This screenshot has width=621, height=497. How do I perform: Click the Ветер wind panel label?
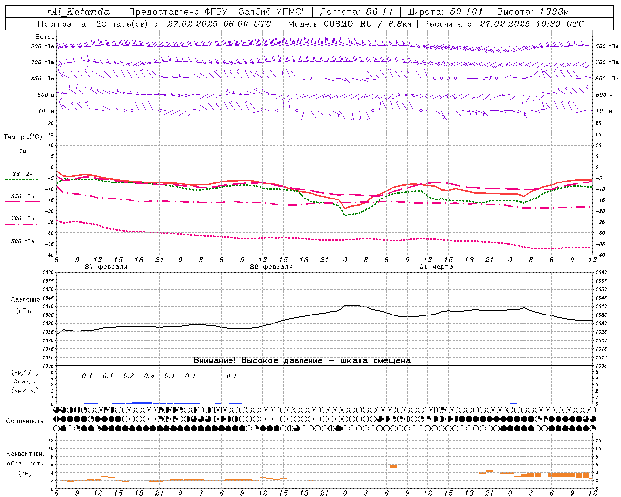pos(45,37)
